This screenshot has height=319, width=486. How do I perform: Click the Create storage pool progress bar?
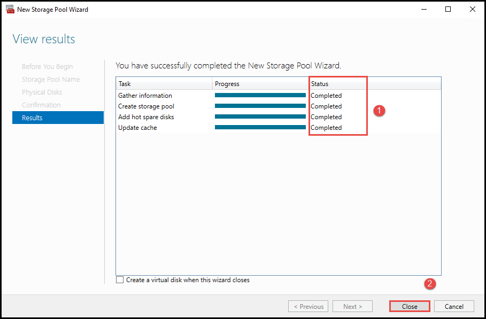[x=260, y=106]
